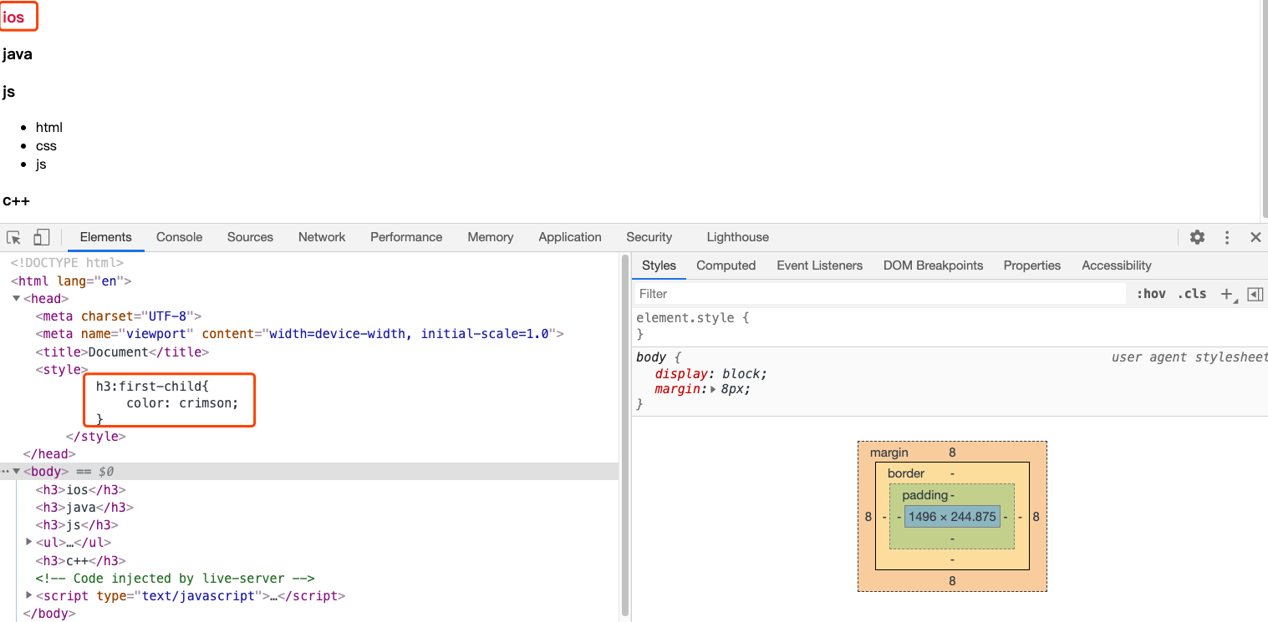
Task: Open the DevTools more options menu
Action: 1227,237
